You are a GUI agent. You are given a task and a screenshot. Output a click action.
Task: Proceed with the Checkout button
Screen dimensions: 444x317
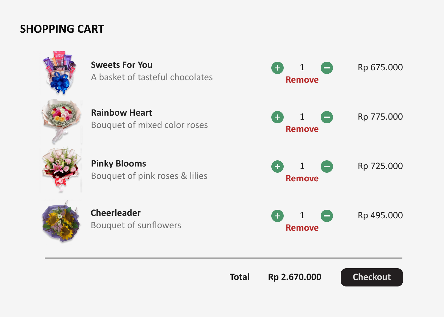(x=372, y=277)
